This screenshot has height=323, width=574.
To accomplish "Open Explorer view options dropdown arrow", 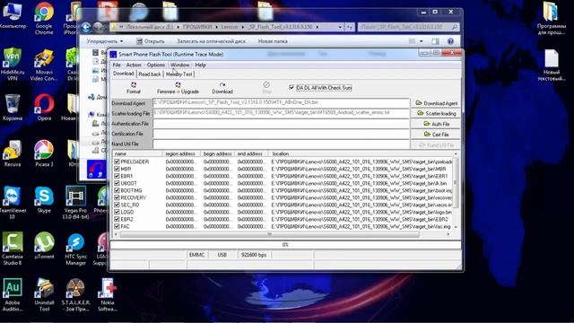I will coord(421,41).
